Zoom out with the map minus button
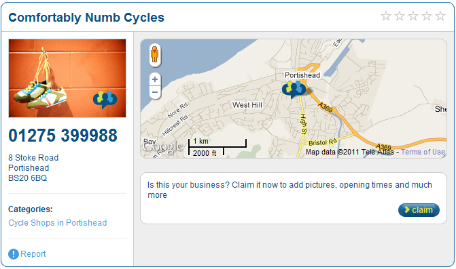 (x=155, y=92)
